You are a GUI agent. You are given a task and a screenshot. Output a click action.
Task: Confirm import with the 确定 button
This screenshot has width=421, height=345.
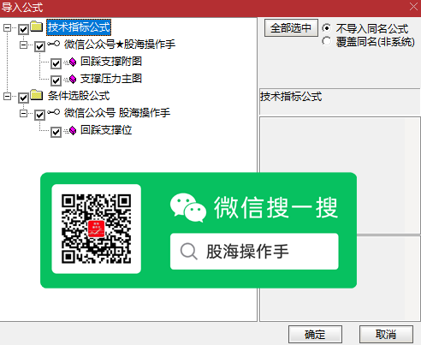(315, 334)
